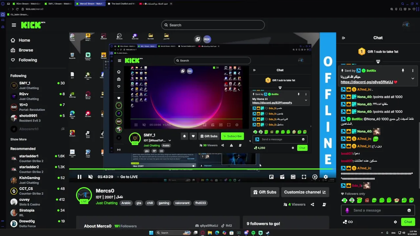The width and height of the screenshot is (420, 236).
Task: Select the Arabic tag
Action: tap(126, 203)
